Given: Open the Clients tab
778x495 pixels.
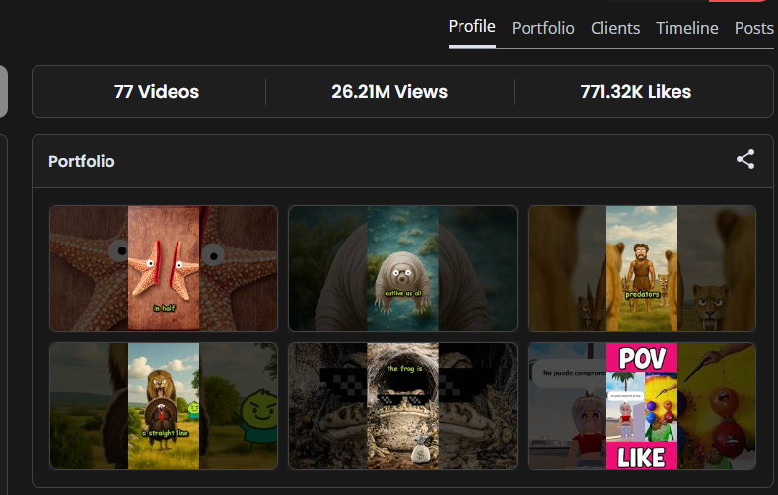Looking at the screenshot, I should pos(614,28).
